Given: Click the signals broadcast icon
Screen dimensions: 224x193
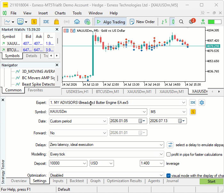Looking at the screenshot, I should click(x=67, y=22).
